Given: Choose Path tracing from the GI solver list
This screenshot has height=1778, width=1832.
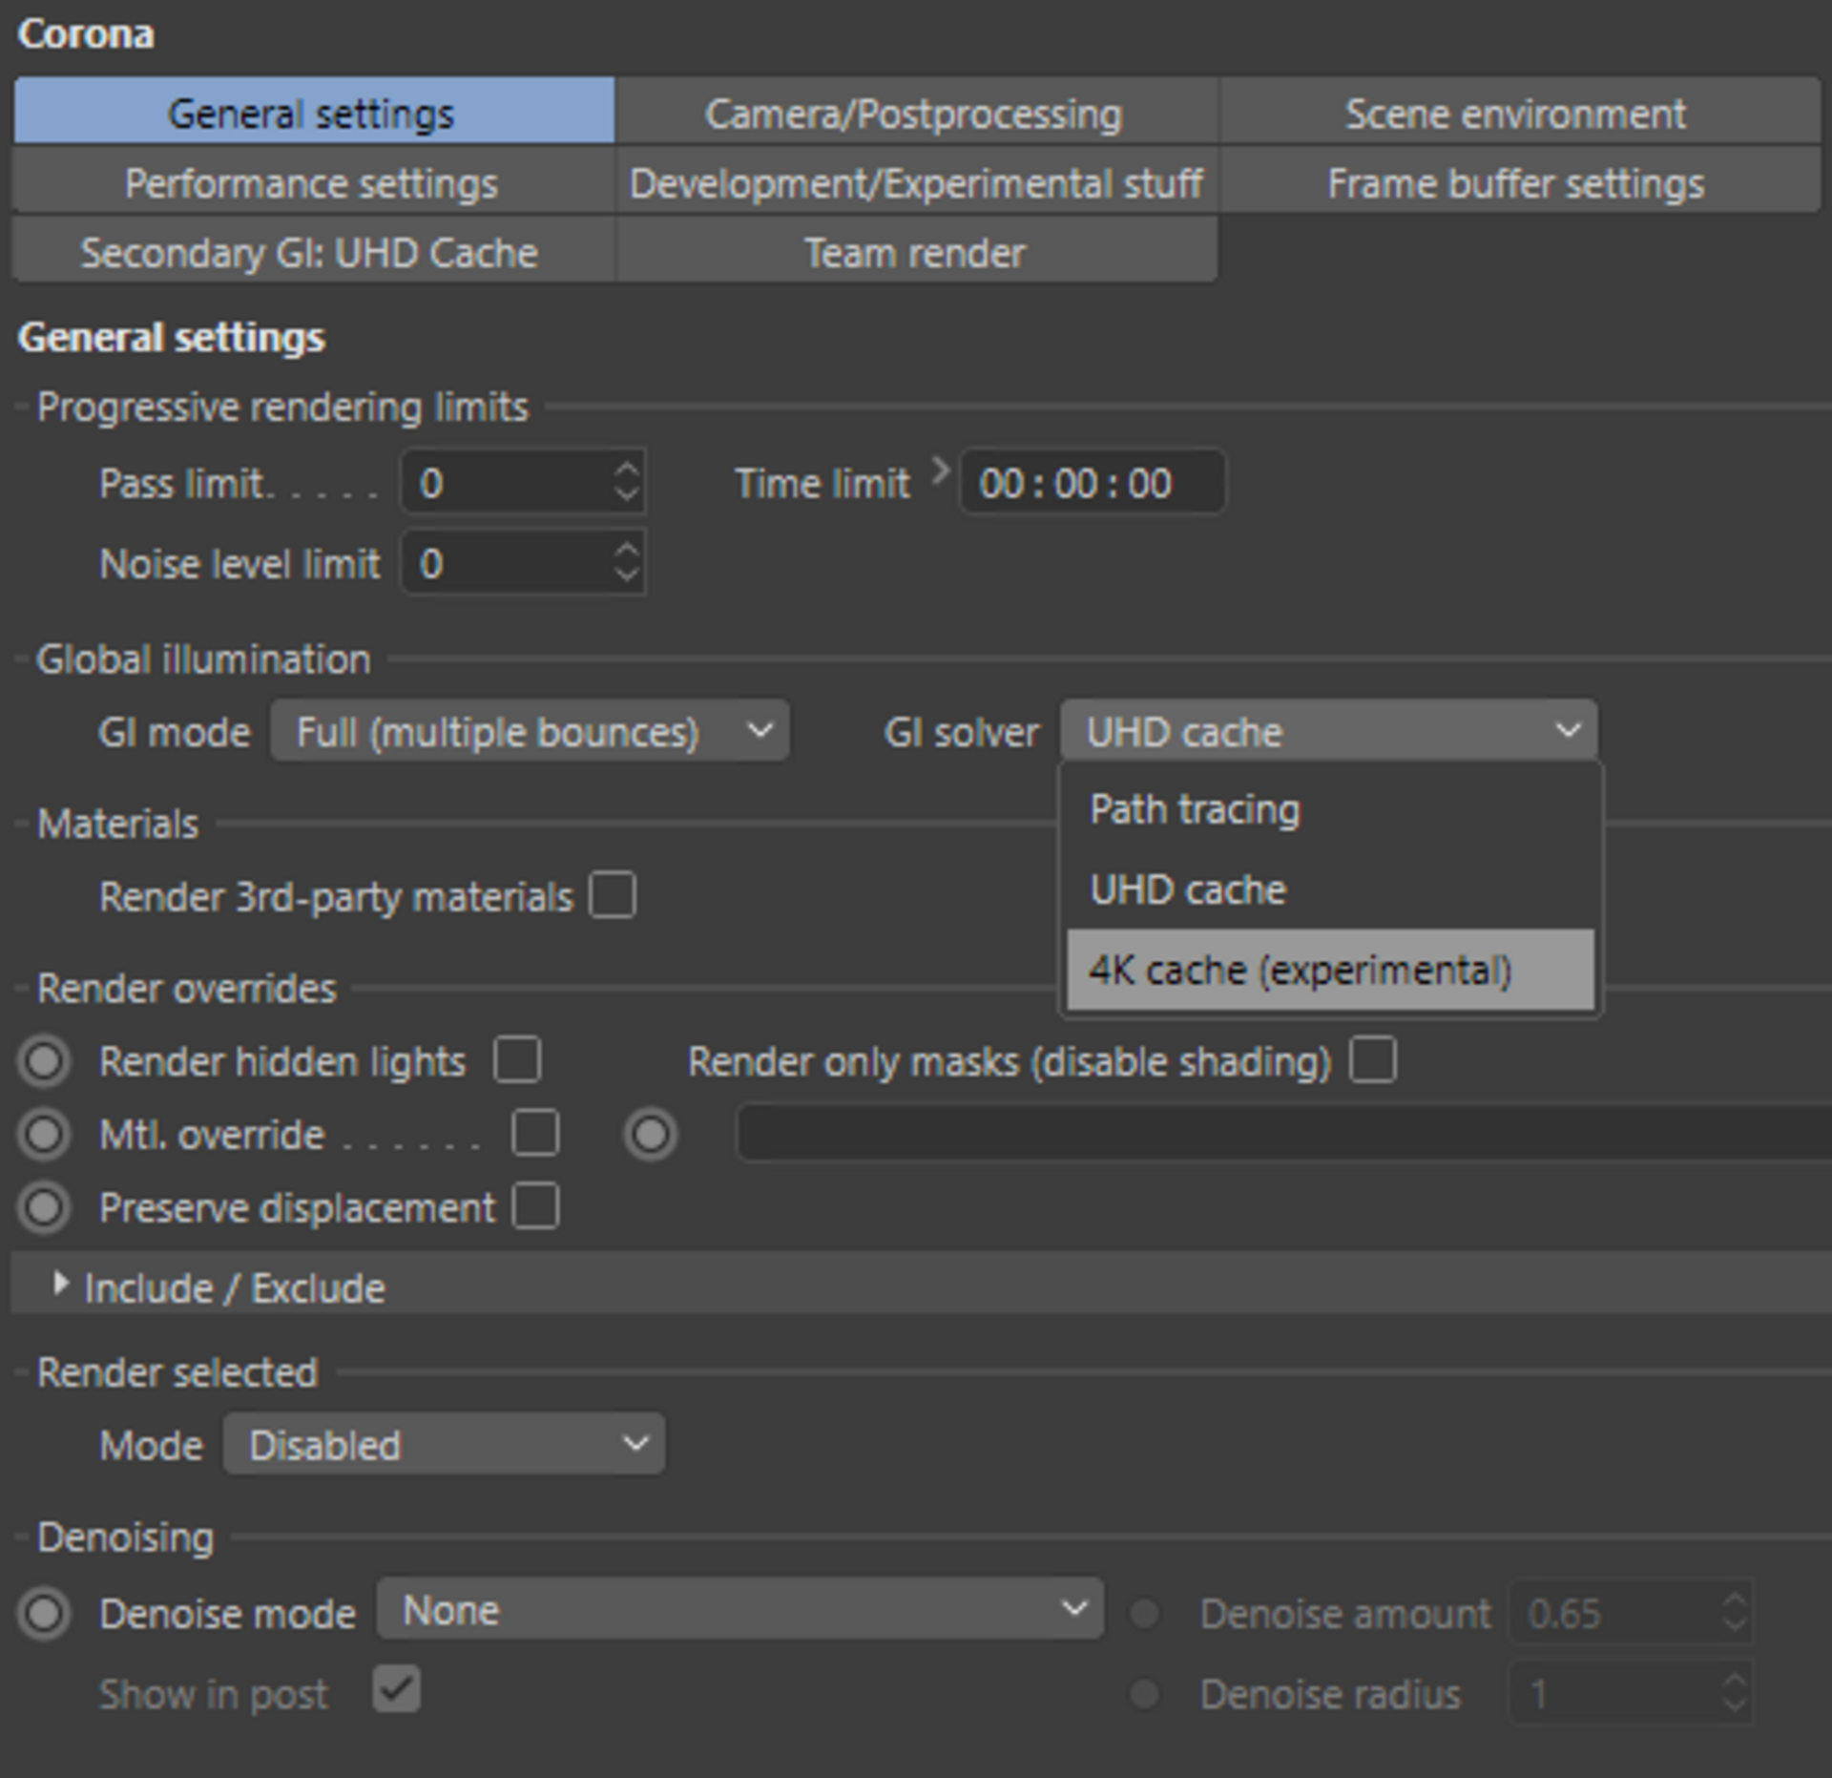Looking at the screenshot, I should click(x=1330, y=809).
